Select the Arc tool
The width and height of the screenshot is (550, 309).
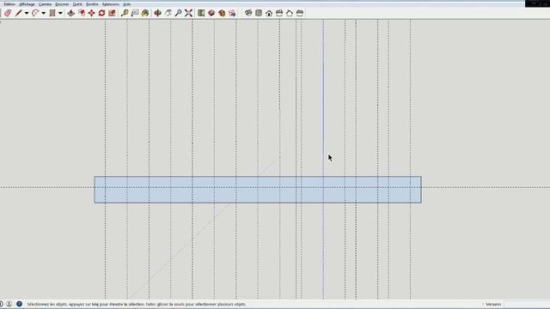[35, 13]
